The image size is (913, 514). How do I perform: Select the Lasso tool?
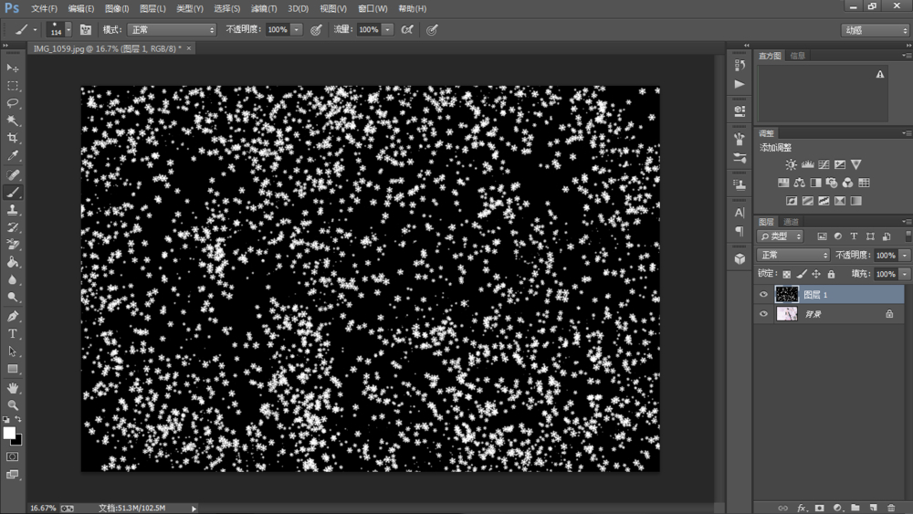12,103
